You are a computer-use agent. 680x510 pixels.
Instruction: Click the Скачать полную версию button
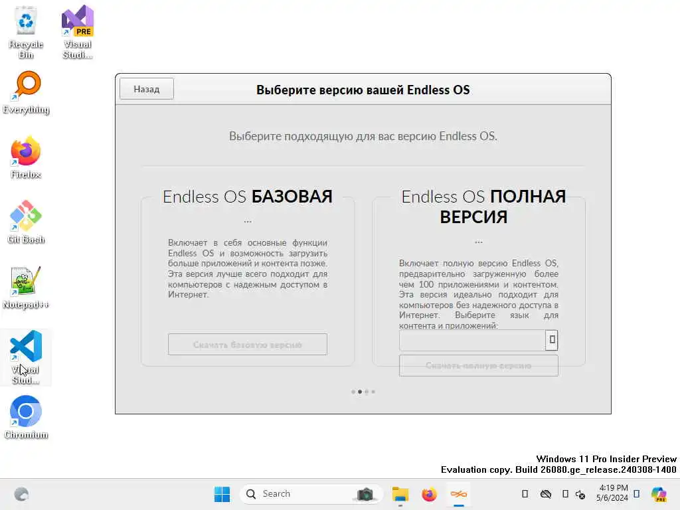(x=479, y=366)
